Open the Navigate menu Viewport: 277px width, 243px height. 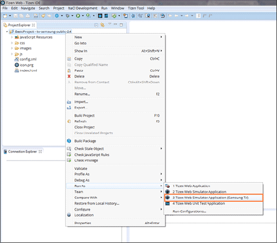click(28, 8)
